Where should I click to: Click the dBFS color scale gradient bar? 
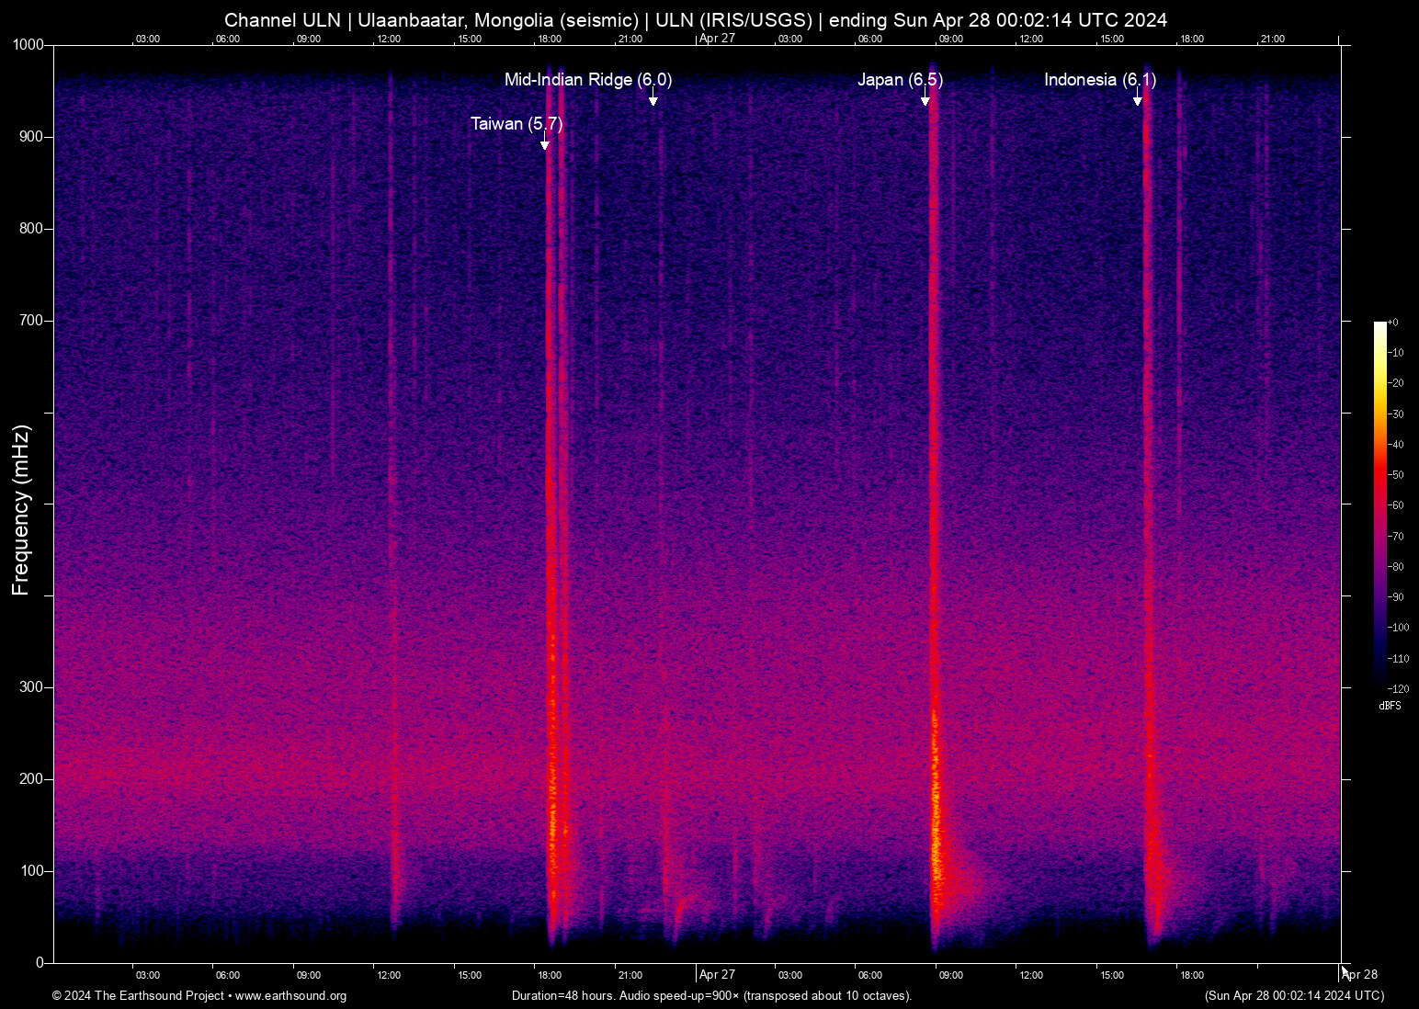point(1379,504)
